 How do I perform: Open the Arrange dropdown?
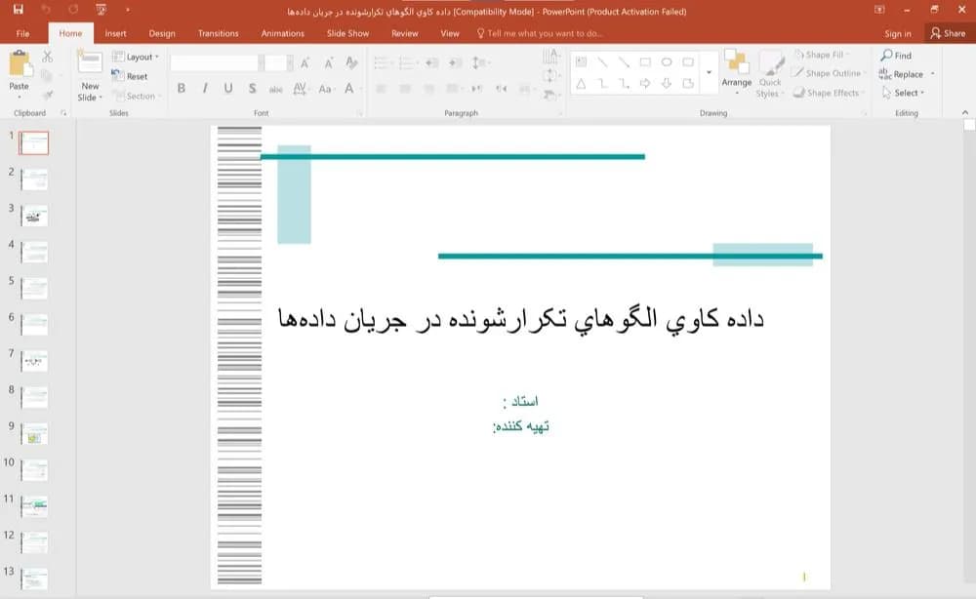point(736,73)
